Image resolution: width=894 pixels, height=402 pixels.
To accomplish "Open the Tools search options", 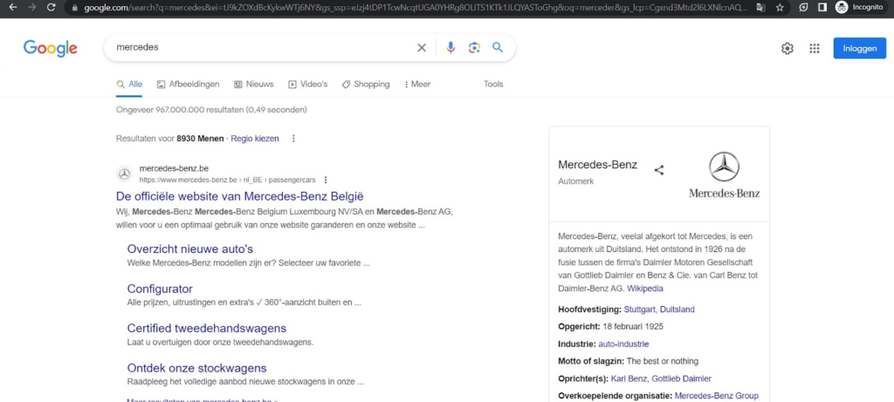I will (x=494, y=85).
